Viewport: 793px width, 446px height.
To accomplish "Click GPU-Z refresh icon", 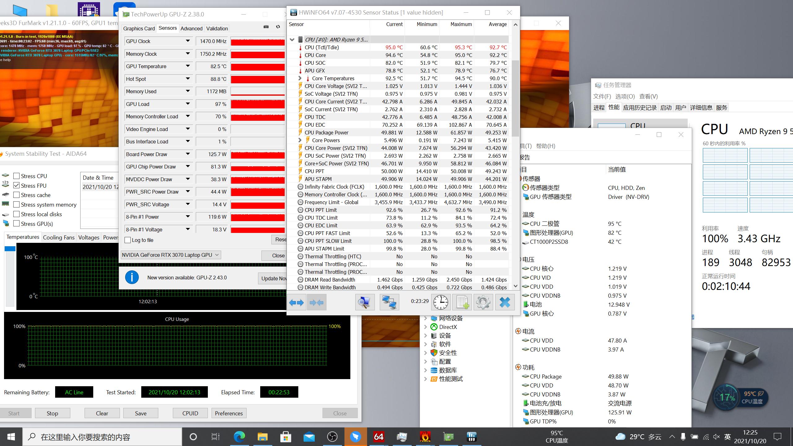I will [278, 27].
